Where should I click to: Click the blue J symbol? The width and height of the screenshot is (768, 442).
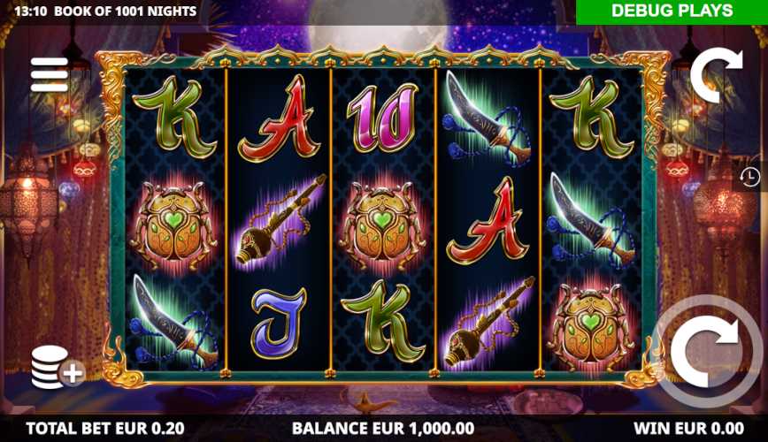(x=278, y=323)
